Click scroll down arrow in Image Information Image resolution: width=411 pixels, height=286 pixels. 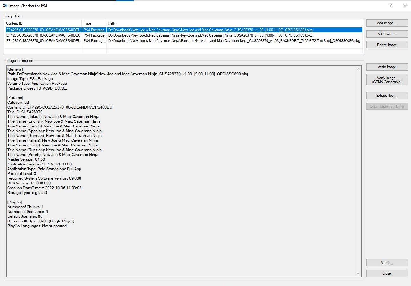pyautogui.click(x=358, y=274)
